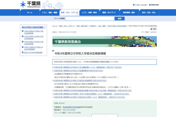
Task: Open sidebar link 令和2年度県立中学校入学者決定検査情報
Action: 34,43
